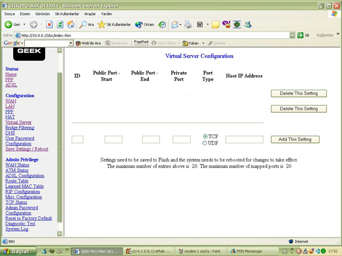This screenshot has height=256, width=342.
Task: Switch to eMule taskbar window
Action: (x=150, y=251)
